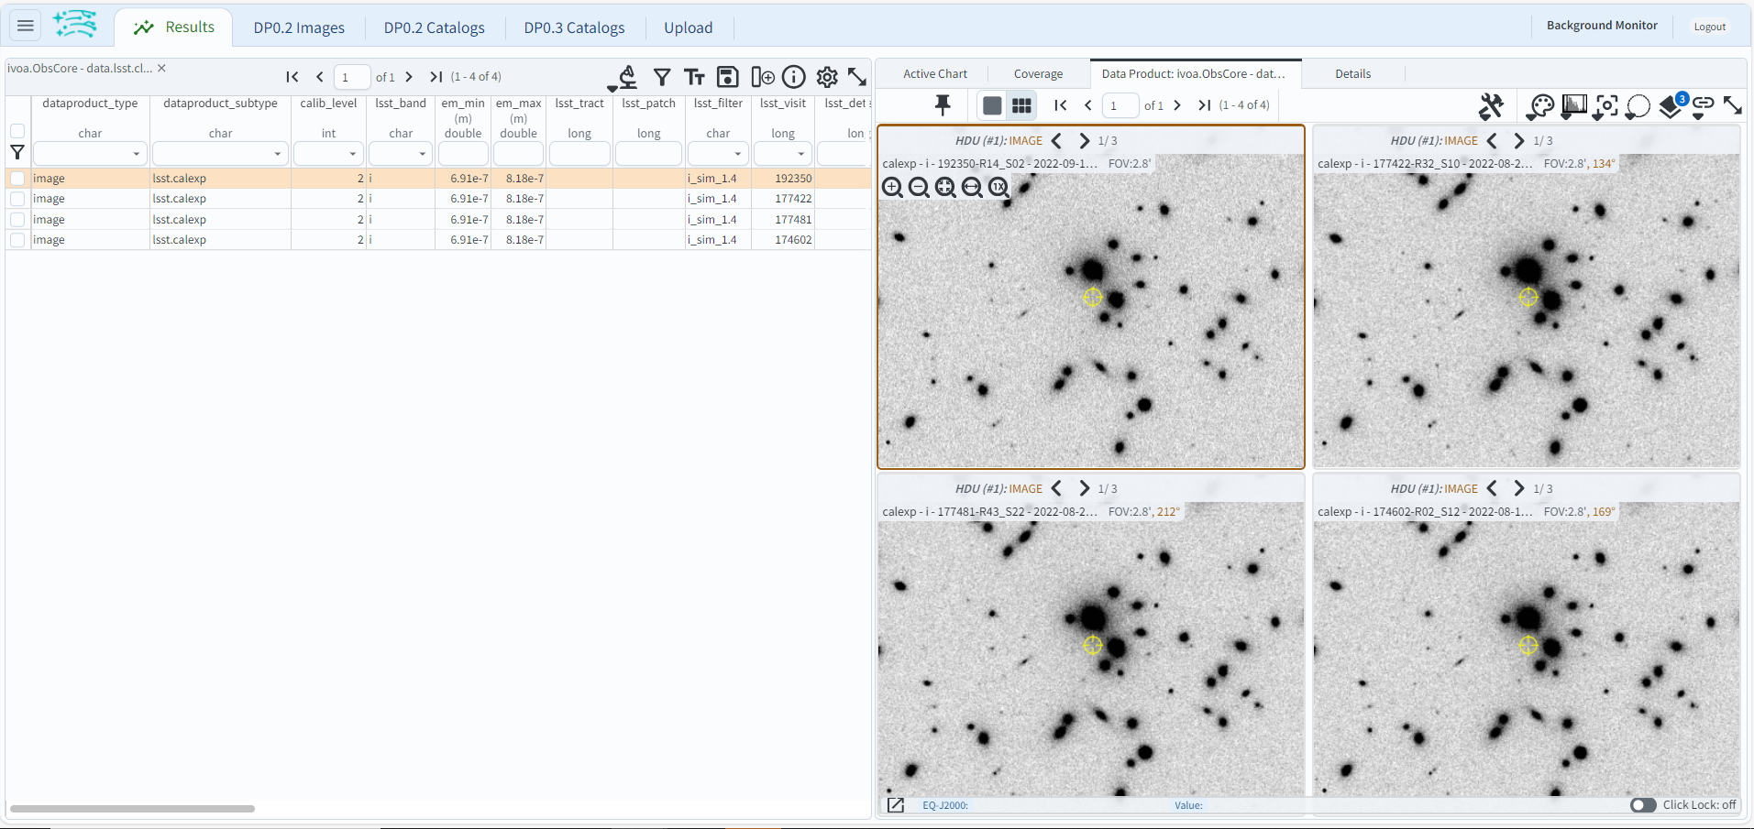Viewport: 1754px width, 829px height.
Task: Check the row for visit 192350
Action: tap(17, 179)
